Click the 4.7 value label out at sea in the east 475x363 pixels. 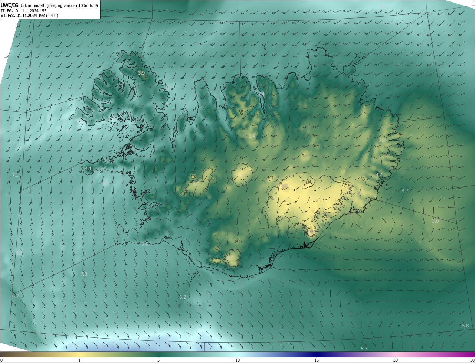coord(405,190)
